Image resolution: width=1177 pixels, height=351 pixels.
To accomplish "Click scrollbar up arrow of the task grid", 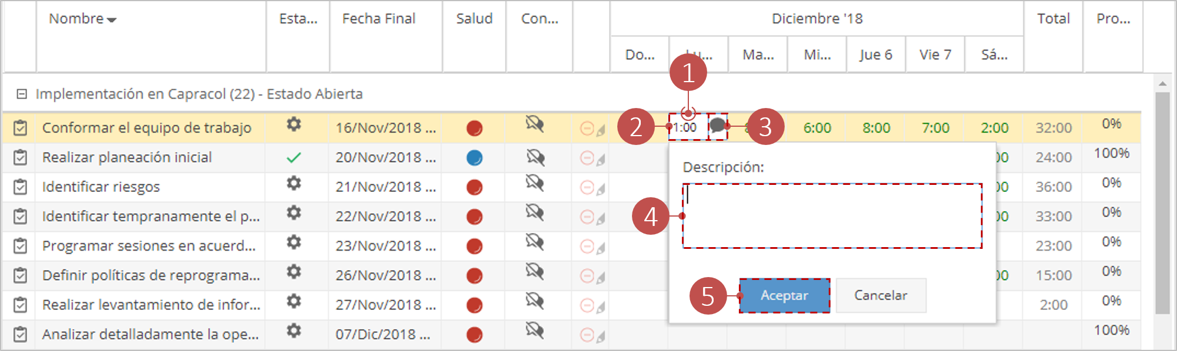I will pyautogui.click(x=1162, y=84).
